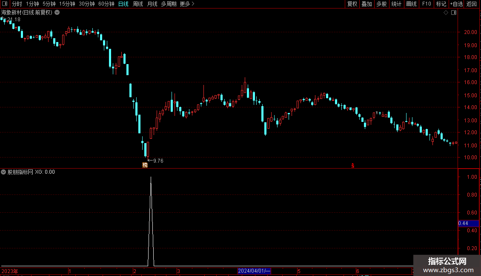Click the 复权 button

coord(352,4)
